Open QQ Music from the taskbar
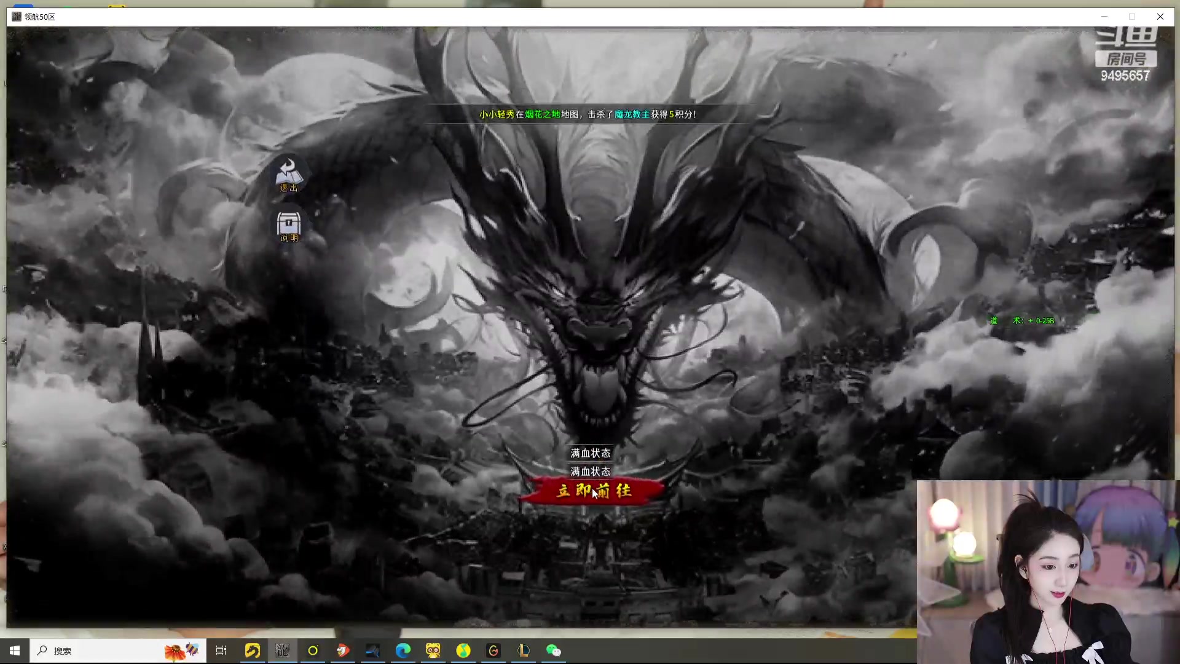Screen dimensions: 1180x664 click(x=463, y=650)
